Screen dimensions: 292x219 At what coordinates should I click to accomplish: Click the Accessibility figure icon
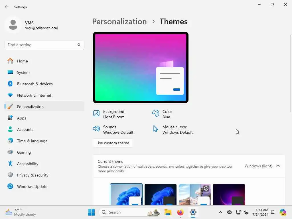(10, 163)
